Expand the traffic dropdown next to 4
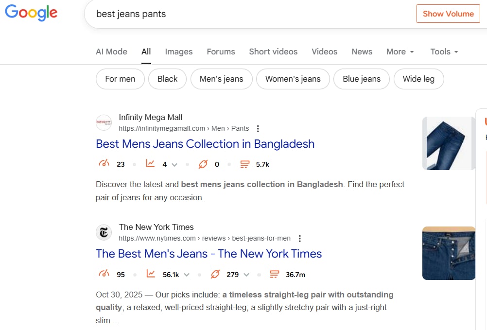The width and height of the screenshot is (487, 330). (x=174, y=165)
